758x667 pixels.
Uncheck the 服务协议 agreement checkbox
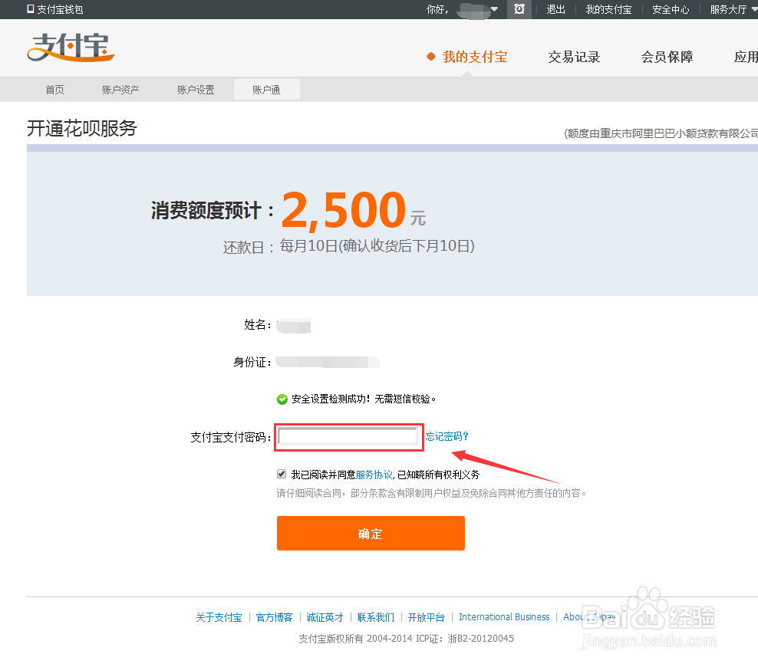coord(282,473)
